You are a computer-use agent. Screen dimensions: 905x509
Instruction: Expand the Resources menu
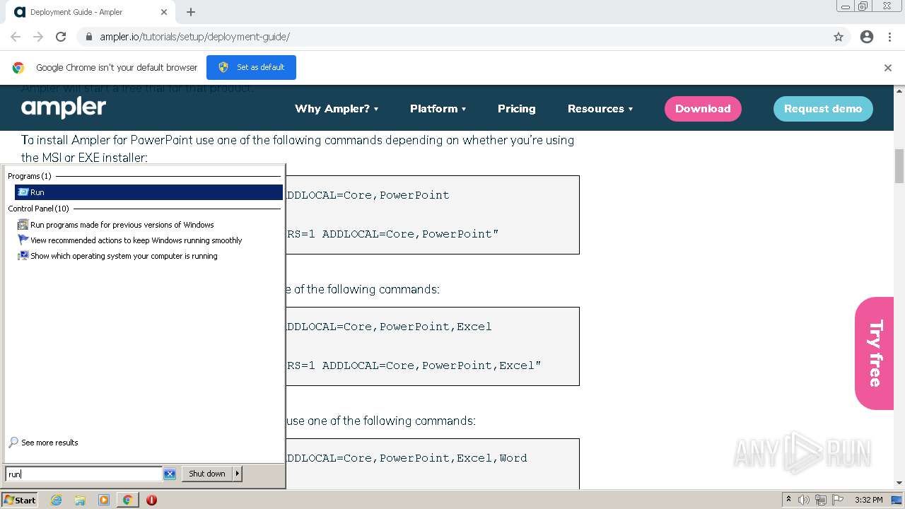coord(600,109)
